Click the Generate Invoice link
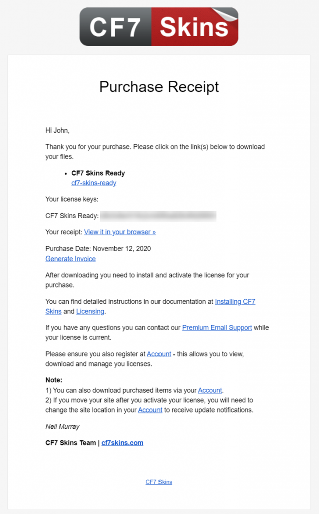 pos(70,259)
